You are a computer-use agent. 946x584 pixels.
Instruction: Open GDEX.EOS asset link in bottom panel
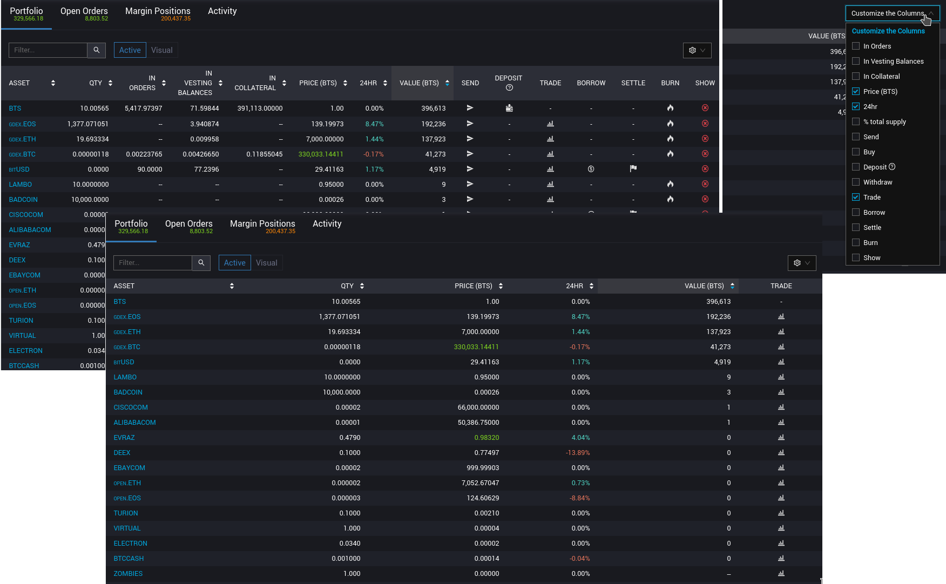(x=127, y=317)
